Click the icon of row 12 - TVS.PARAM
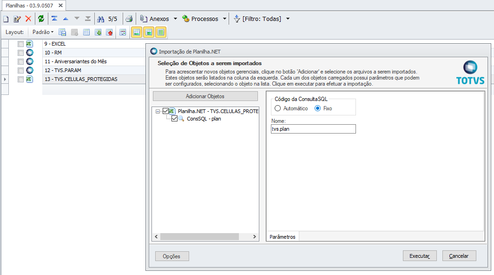 (30, 70)
